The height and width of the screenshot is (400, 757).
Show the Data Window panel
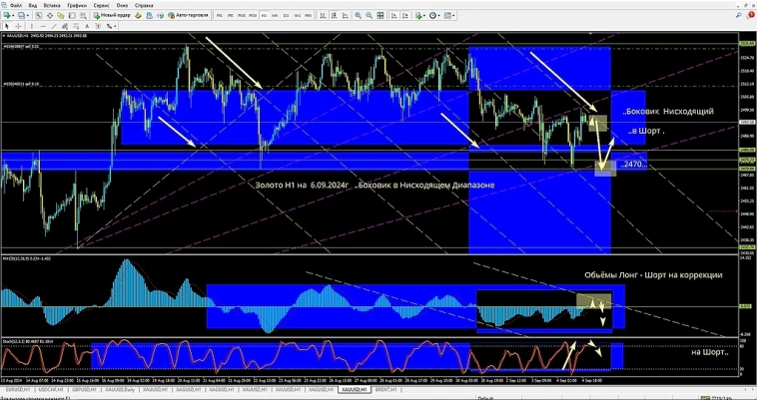50,15
